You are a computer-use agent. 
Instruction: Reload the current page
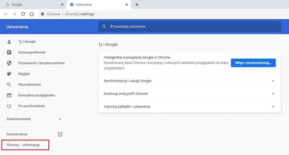point(23,14)
